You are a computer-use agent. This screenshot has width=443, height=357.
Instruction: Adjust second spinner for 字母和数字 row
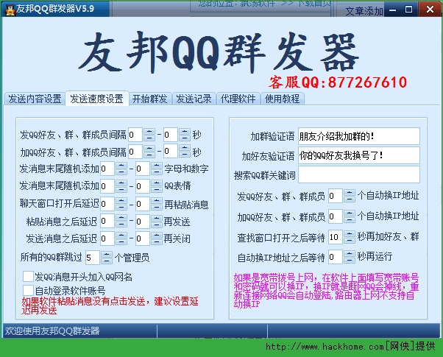[157, 169]
